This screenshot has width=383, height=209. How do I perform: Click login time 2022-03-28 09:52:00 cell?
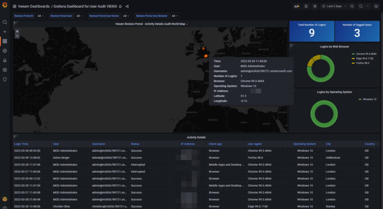point(27,151)
